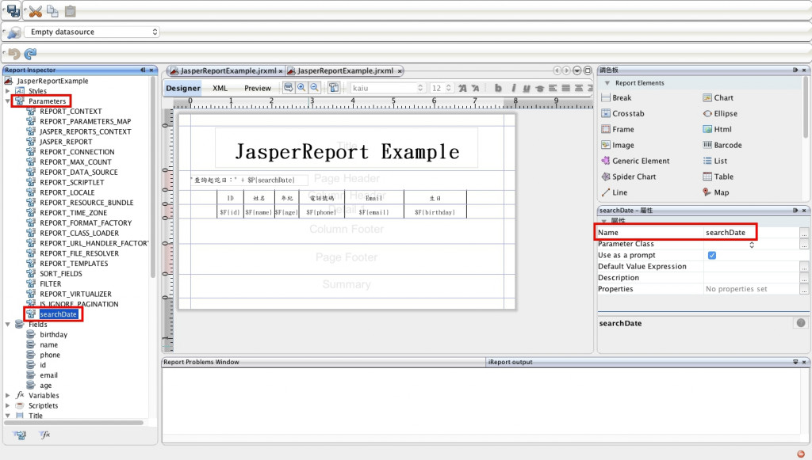Switch to the Preview view tab
Image resolution: width=812 pixels, height=460 pixels.
point(258,89)
